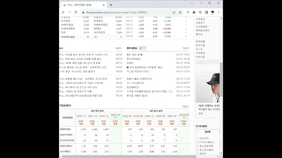Open the advertisement image with man in cap

[208, 88]
